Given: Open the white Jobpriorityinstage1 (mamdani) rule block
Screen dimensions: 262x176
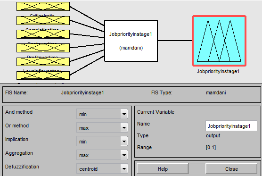Looking at the screenshot, I should pyautogui.click(x=131, y=41).
